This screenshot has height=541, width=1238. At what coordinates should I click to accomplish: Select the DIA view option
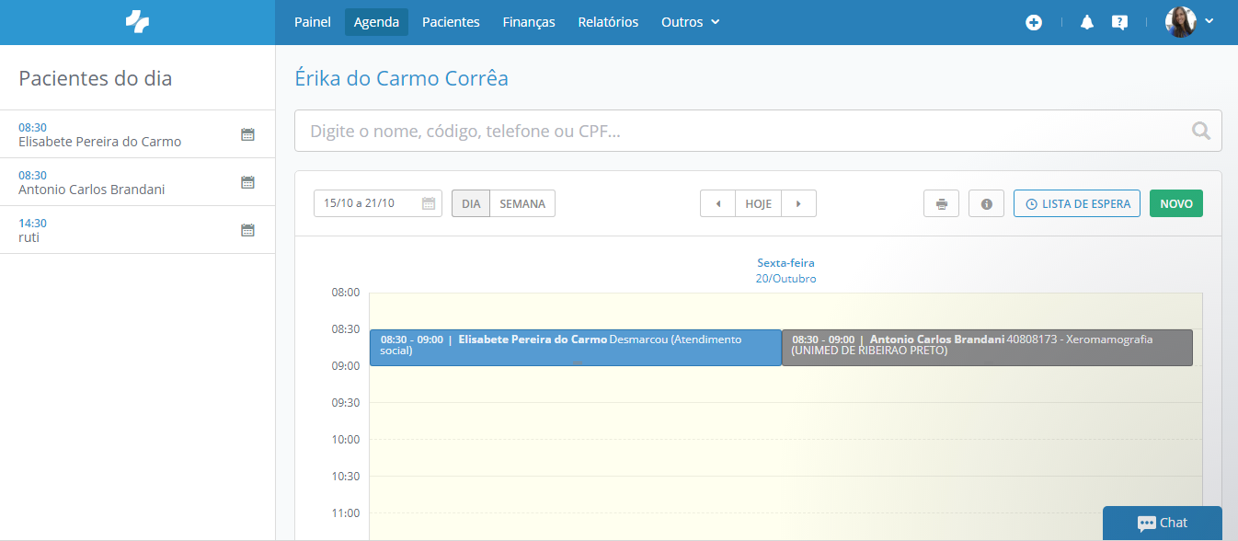(x=470, y=202)
